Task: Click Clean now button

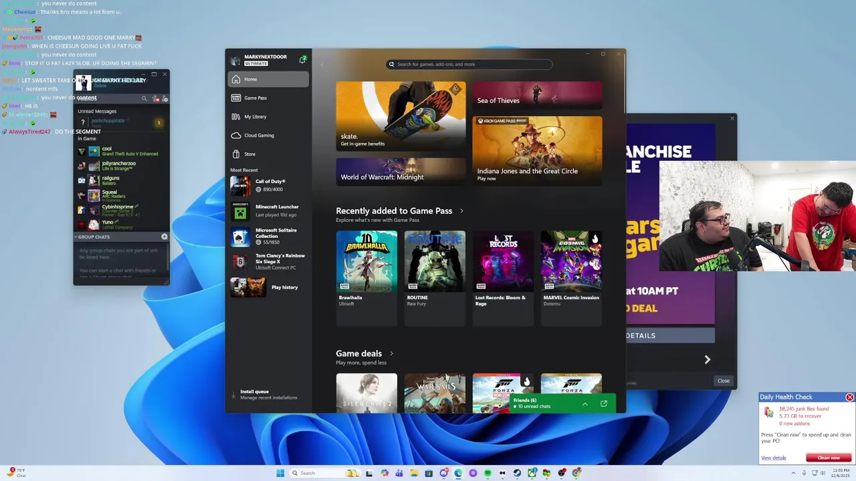Action: [x=829, y=458]
